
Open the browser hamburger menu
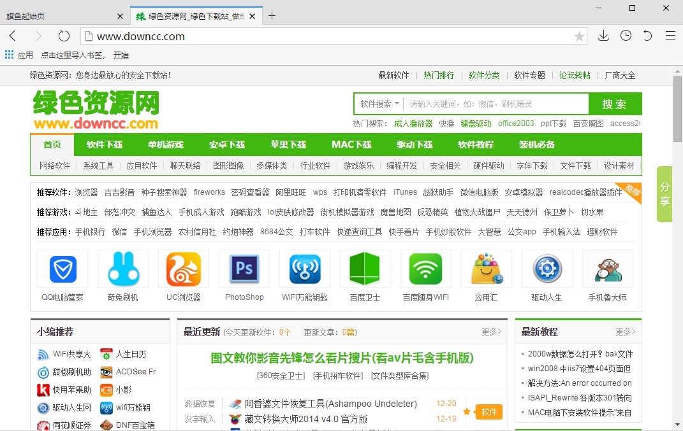(670, 36)
